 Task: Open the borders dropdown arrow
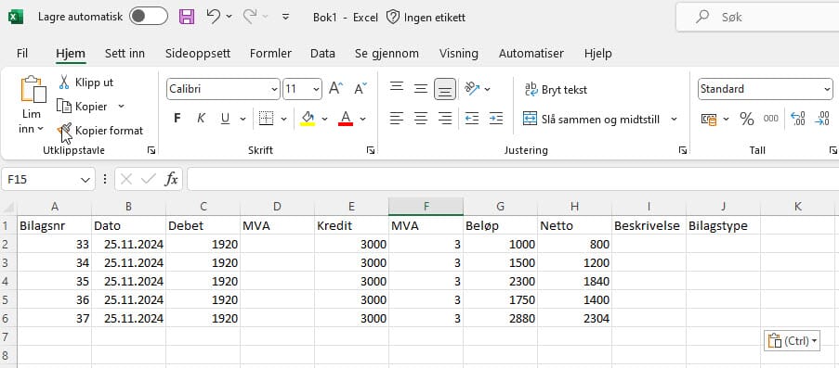283,119
